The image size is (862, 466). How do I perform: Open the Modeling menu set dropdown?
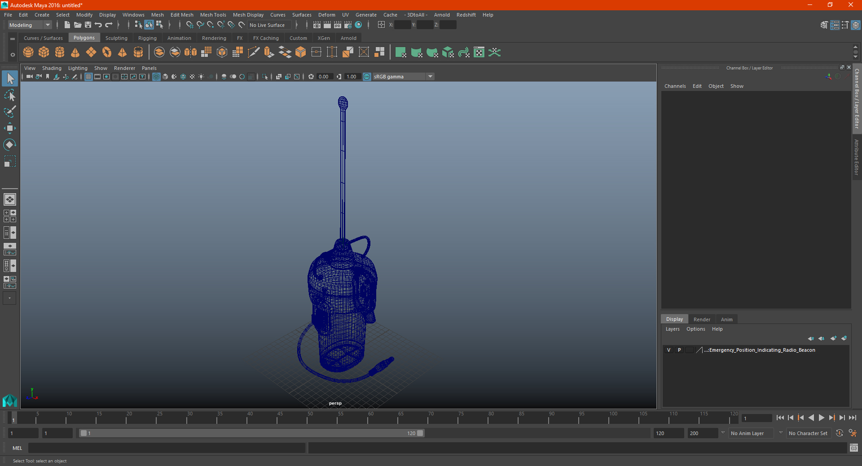point(30,25)
